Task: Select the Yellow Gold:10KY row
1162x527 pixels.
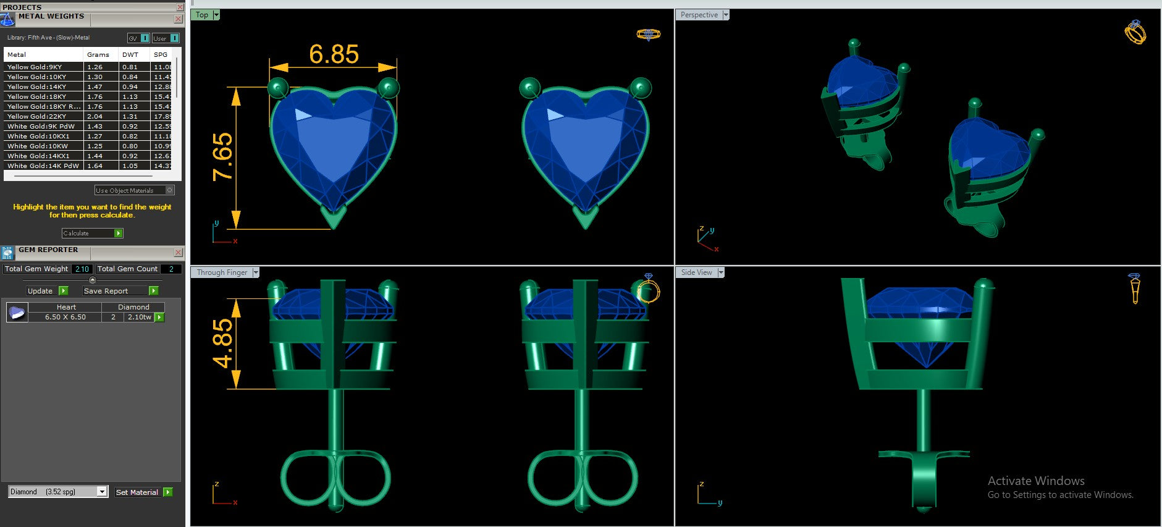Action: [88, 77]
